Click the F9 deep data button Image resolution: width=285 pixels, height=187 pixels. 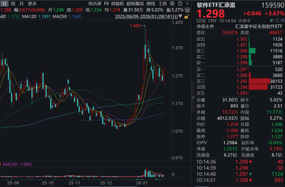[x=106, y=3]
